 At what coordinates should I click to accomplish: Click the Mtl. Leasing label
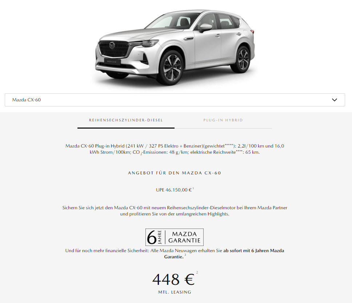(175, 292)
